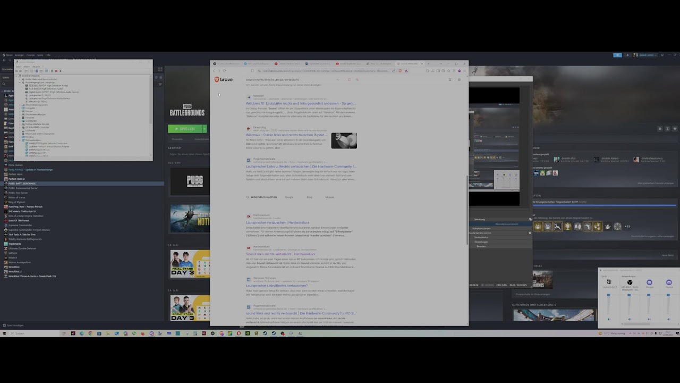
Task: Mute the first Discord mixer channel
Action: click(649, 319)
